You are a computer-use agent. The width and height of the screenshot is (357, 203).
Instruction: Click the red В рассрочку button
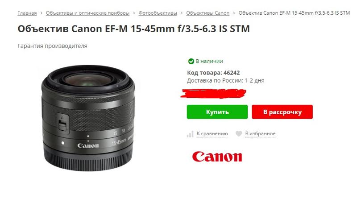click(x=282, y=112)
